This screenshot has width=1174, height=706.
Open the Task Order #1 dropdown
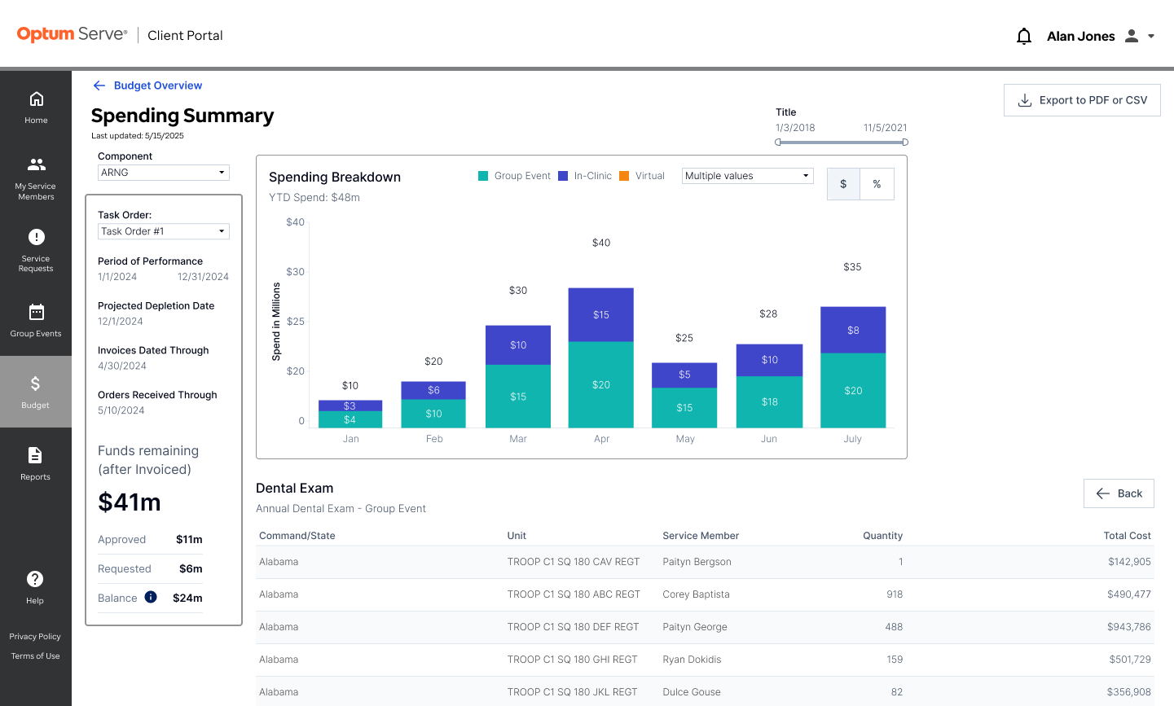click(164, 231)
